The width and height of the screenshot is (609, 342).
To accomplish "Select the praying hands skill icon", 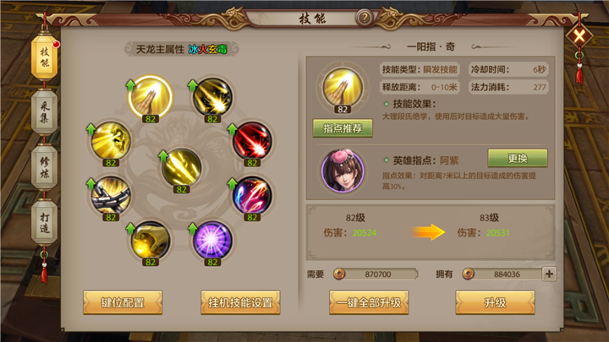I will (x=150, y=97).
